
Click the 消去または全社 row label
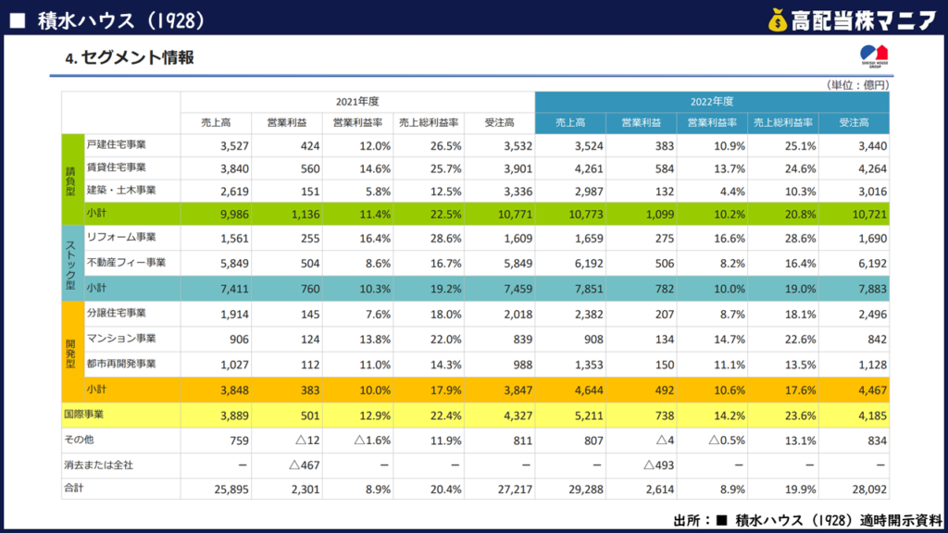coord(98,465)
